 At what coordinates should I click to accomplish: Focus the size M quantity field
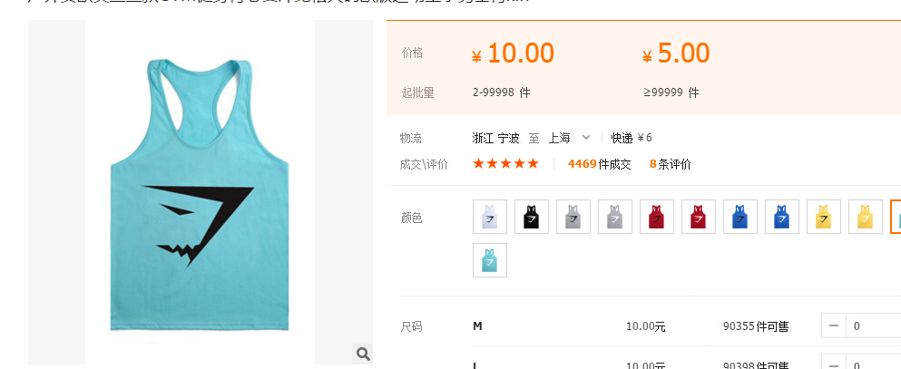[874, 326]
